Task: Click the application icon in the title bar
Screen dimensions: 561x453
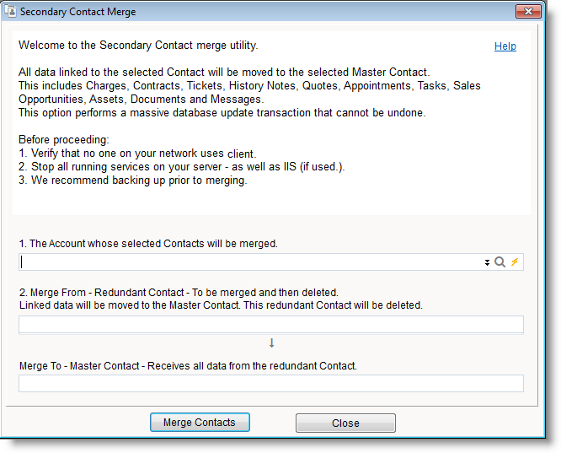Action: click(11, 12)
